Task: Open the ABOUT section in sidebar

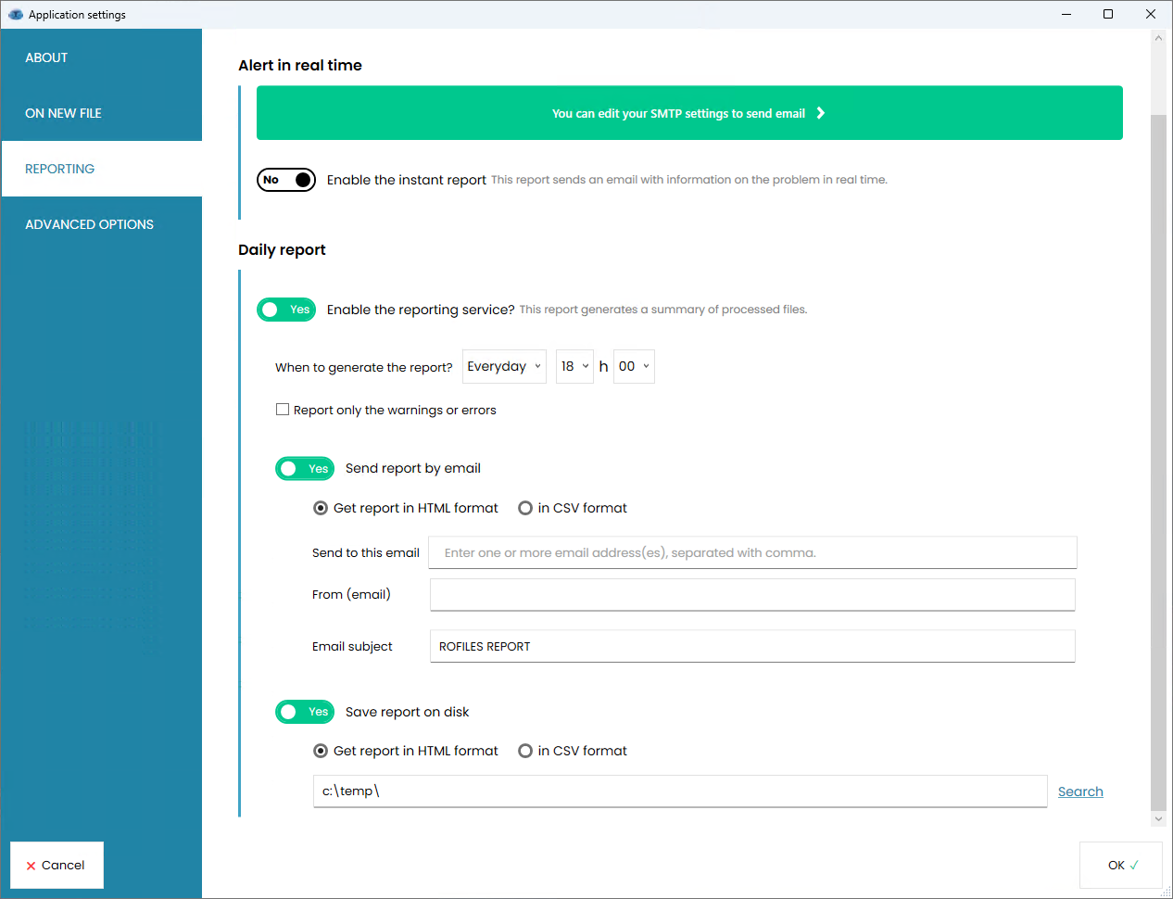Action: pos(101,57)
